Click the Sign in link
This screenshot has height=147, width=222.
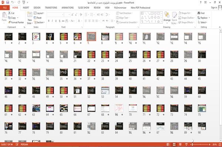214,8
